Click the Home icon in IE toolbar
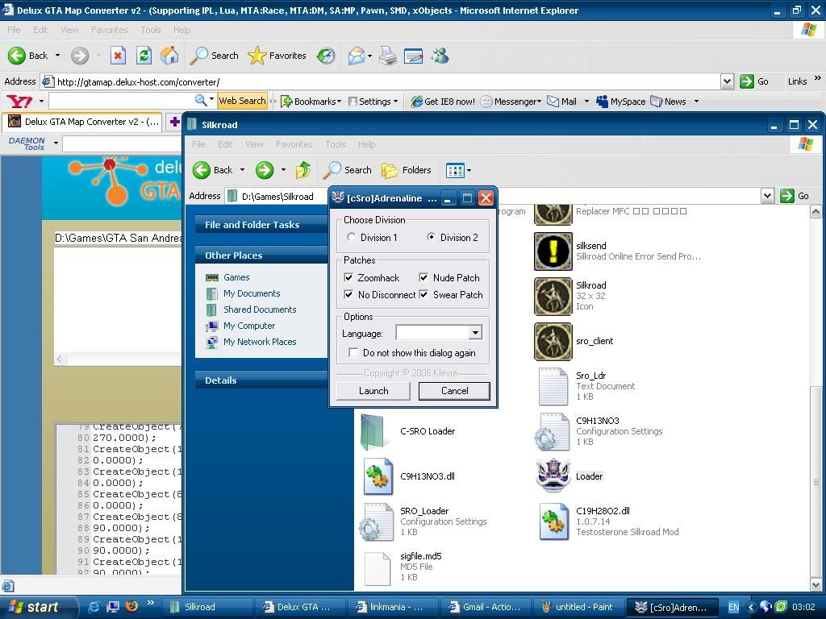This screenshot has height=619, width=826. (169, 56)
